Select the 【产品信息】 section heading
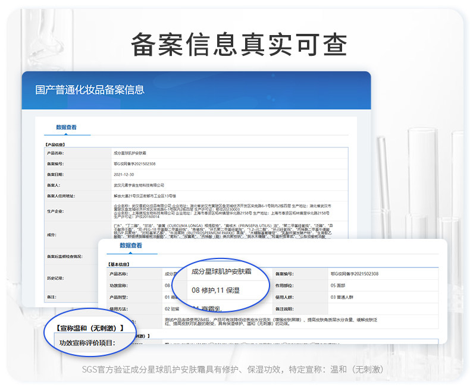Screen dimensions: 470x388 [x=55, y=144]
